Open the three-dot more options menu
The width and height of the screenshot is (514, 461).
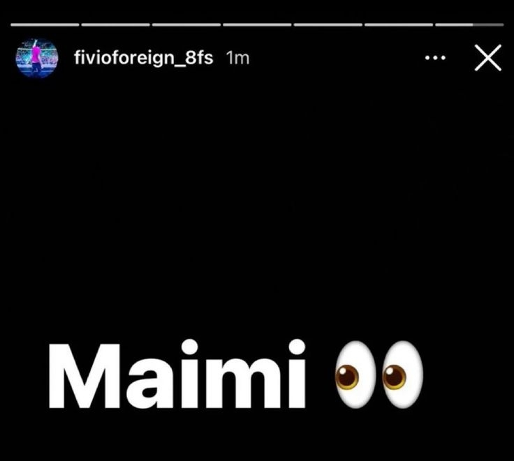[435, 58]
